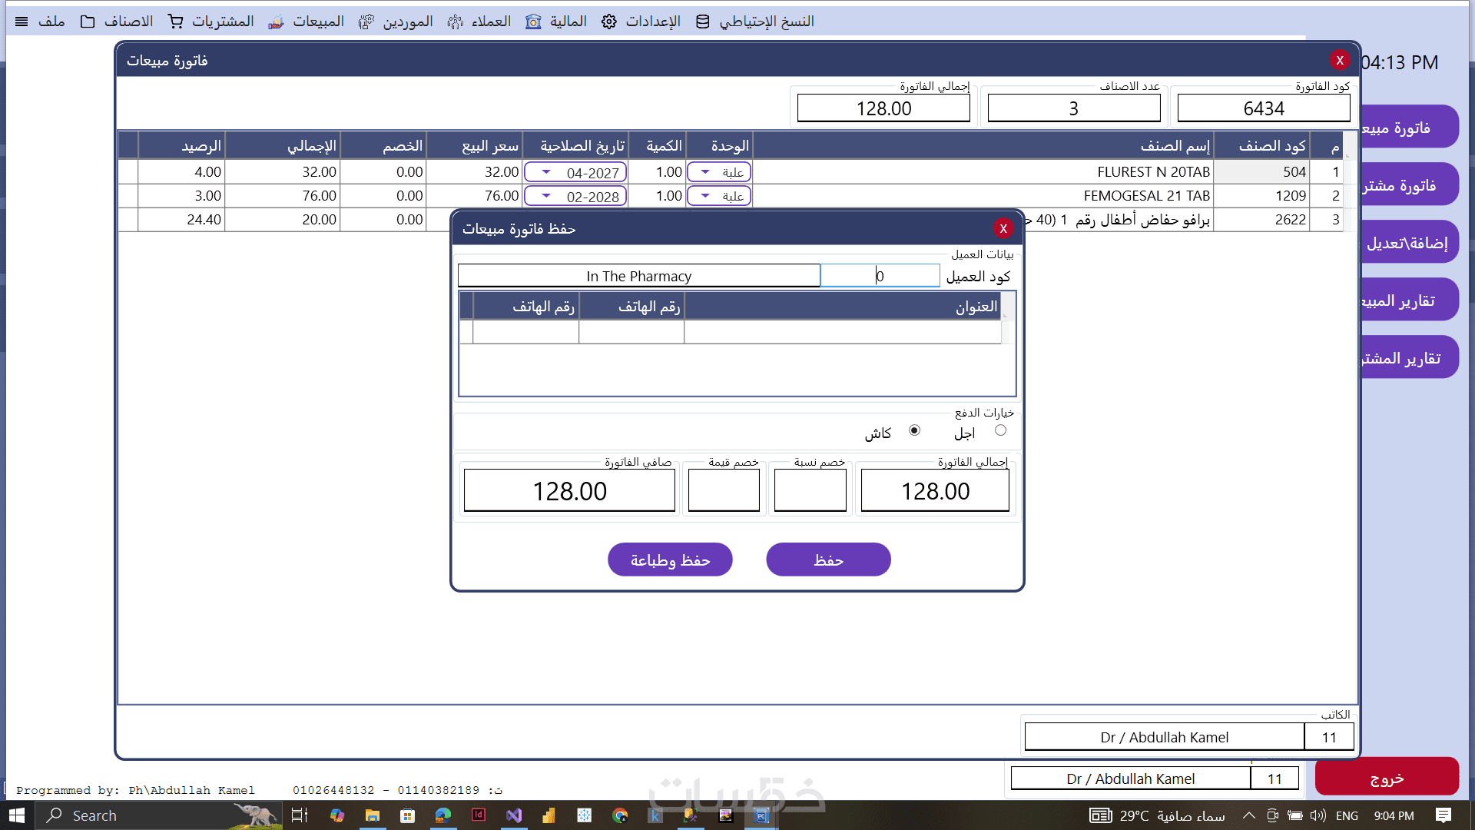Open Visual Studio from the taskbar
This screenshot has width=1475, height=830.
tap(514, 815)
